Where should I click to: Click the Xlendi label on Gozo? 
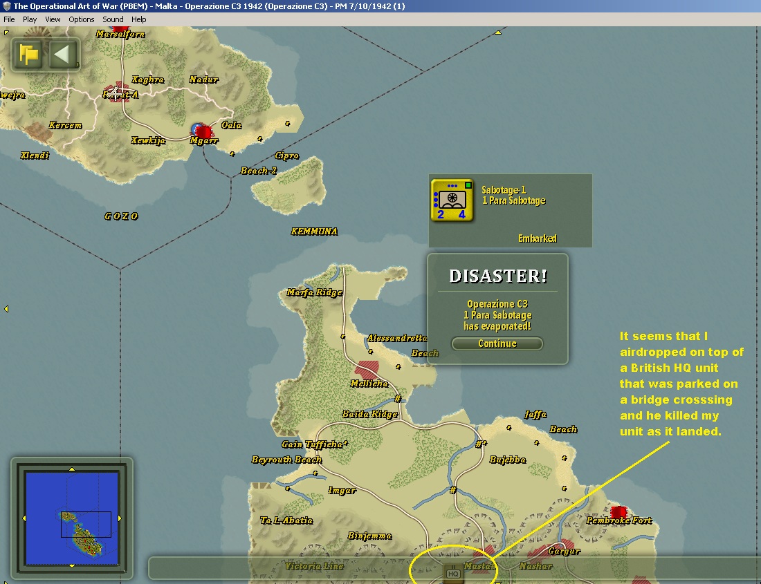[35, 156]
